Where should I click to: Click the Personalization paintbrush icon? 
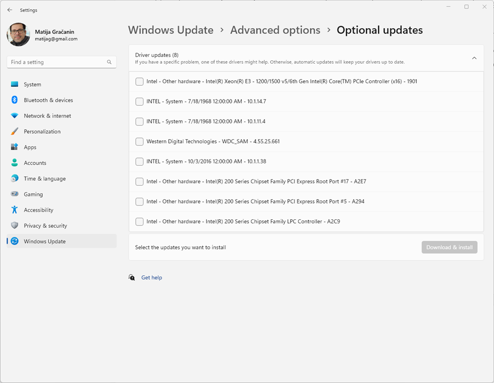point(14,132)
